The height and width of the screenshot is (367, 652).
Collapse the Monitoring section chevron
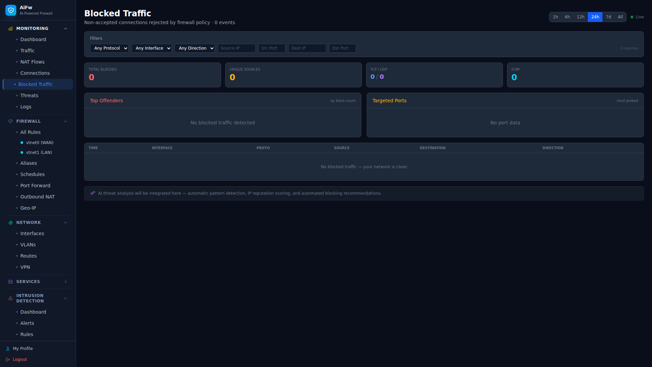66,29
